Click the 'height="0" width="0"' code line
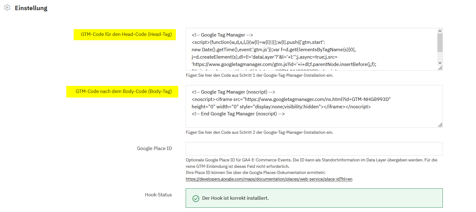 tap(281, 107)
